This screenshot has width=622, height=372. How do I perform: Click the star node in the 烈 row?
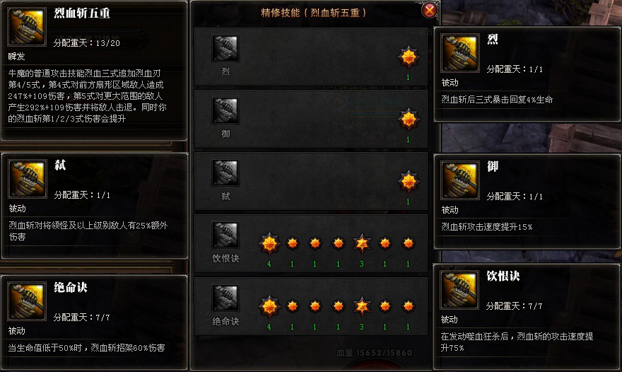tap(409, 57)
